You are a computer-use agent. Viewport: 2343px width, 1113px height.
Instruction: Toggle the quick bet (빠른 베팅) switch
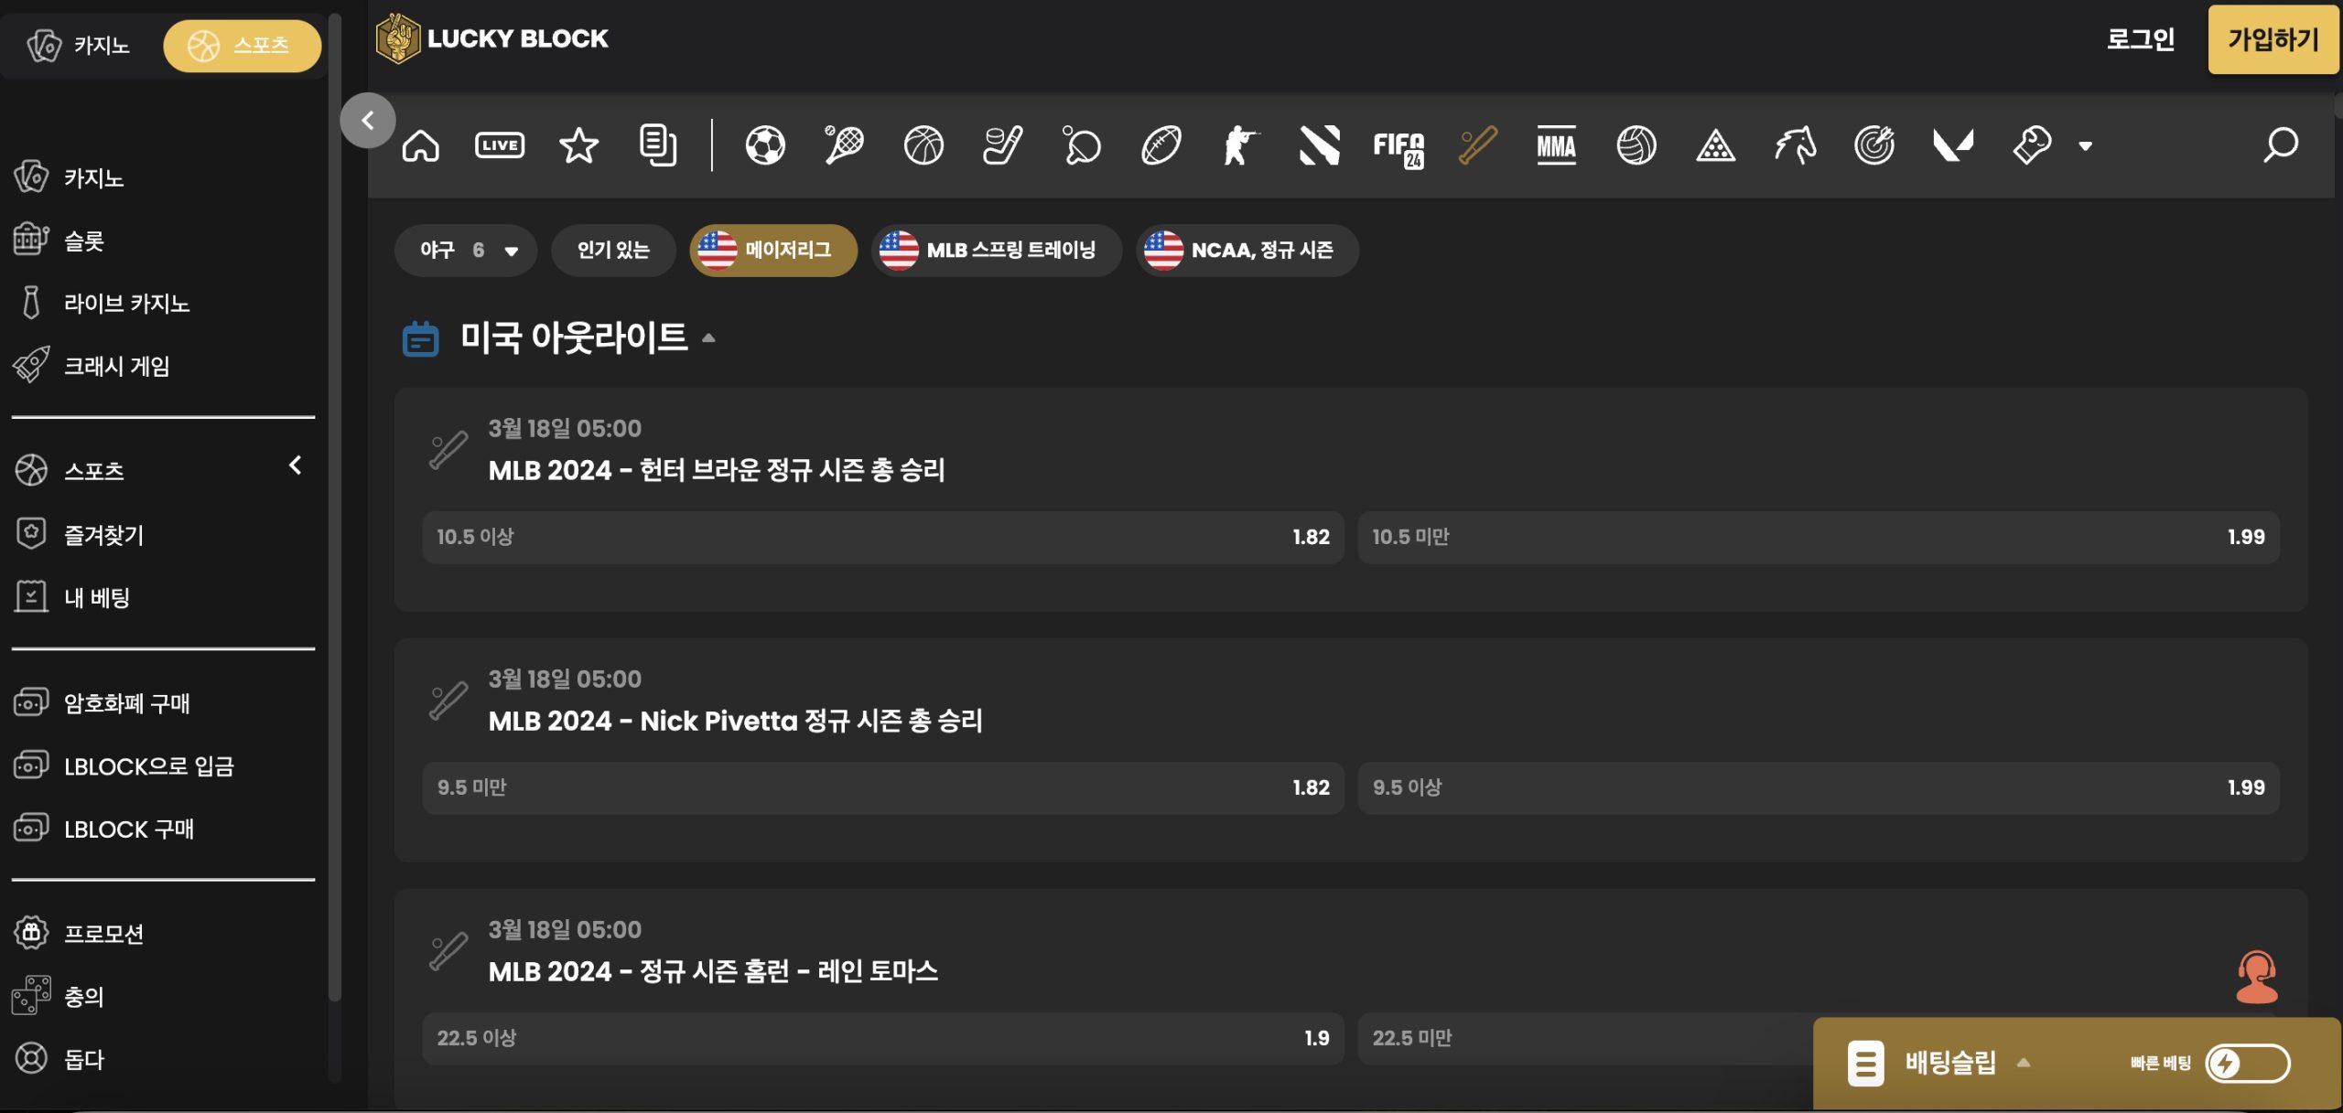coord(2247,1063)
